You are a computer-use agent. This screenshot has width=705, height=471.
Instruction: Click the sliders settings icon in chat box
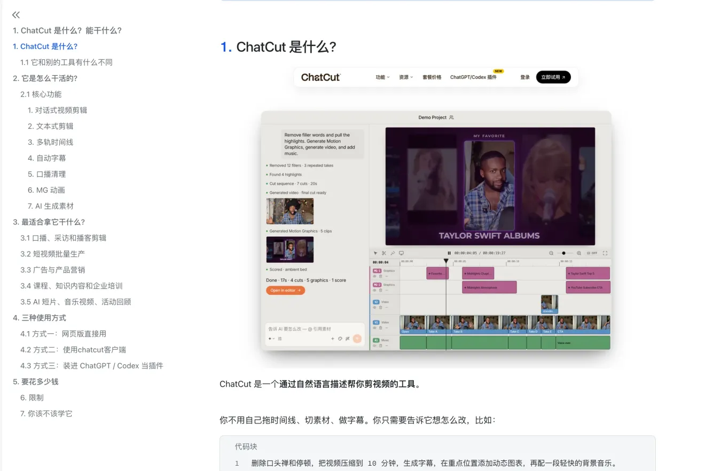[x=280, y=339]
